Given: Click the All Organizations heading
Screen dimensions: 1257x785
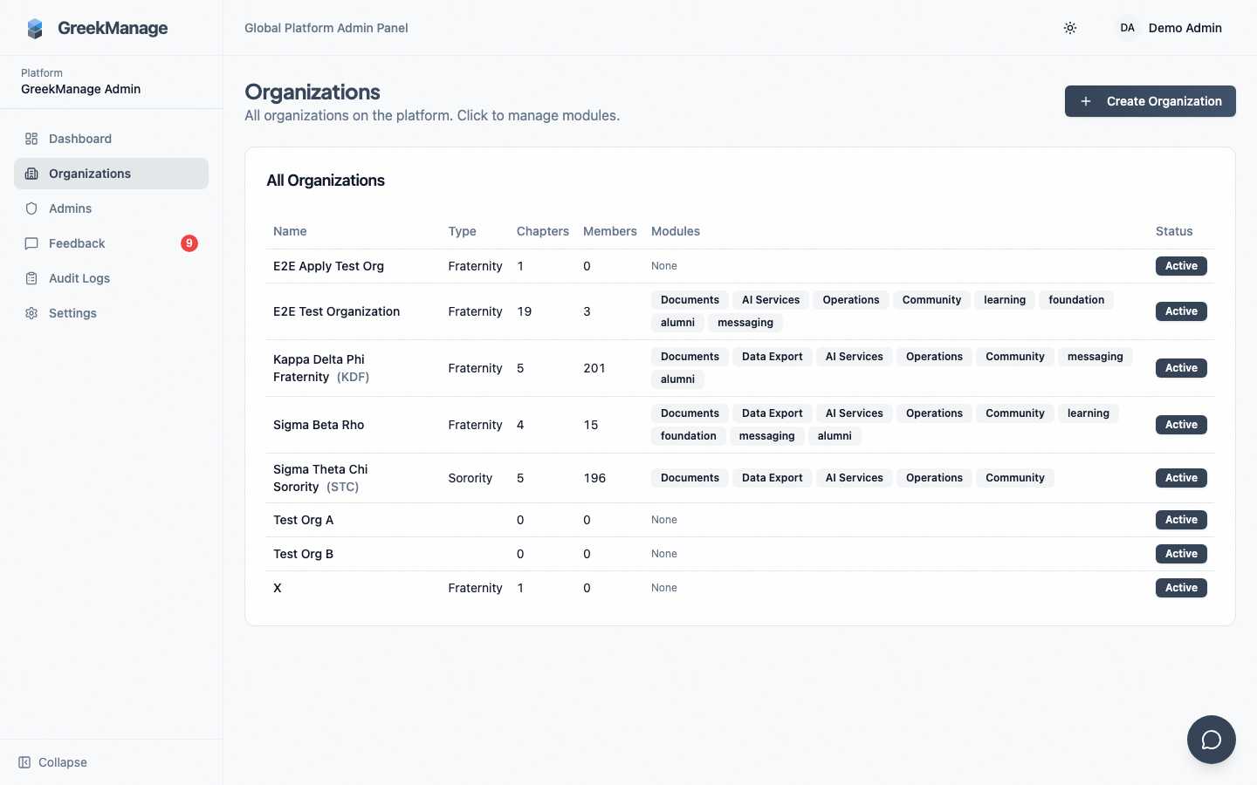Looking at the screenshot, I should pos(326,181).
